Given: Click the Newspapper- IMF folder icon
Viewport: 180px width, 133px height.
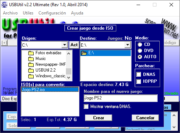Looking at the screenshot, I should pyautogui.click(x=31, y=64).
